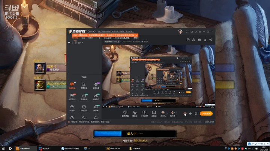Image resolution: width=270 pixels, height=151 pixels.
Task: Edit the stream category pill
Action: pos(112,41)
